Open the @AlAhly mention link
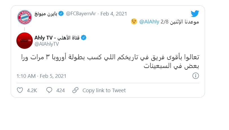Viewport: 229px width, 130px height. [x=147, y=21]
